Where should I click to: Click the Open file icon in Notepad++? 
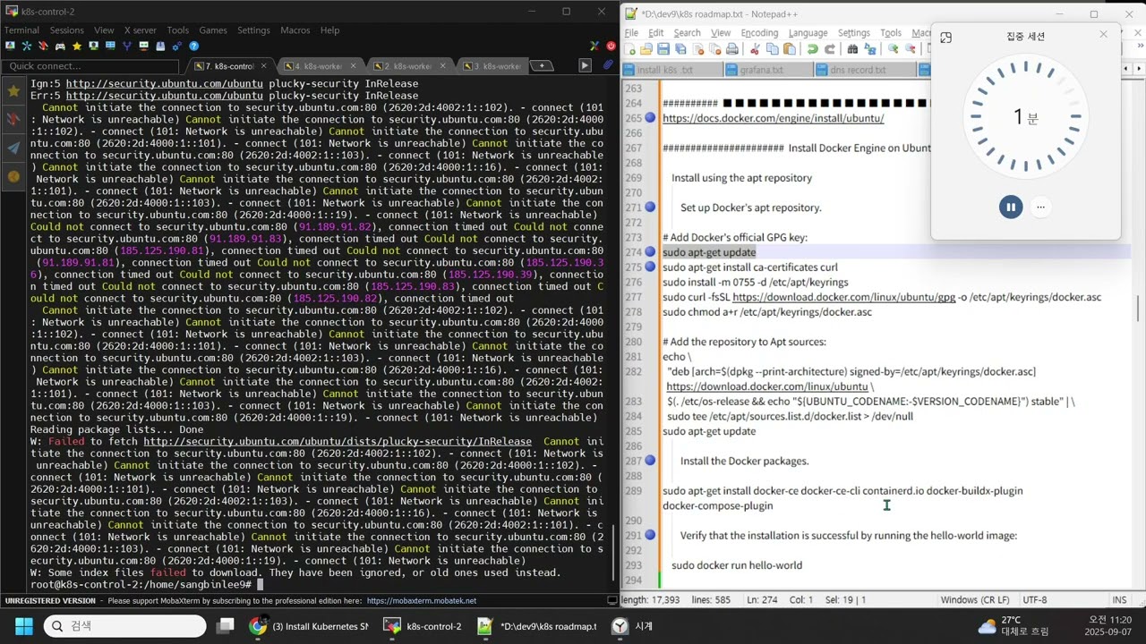point(646,48)
